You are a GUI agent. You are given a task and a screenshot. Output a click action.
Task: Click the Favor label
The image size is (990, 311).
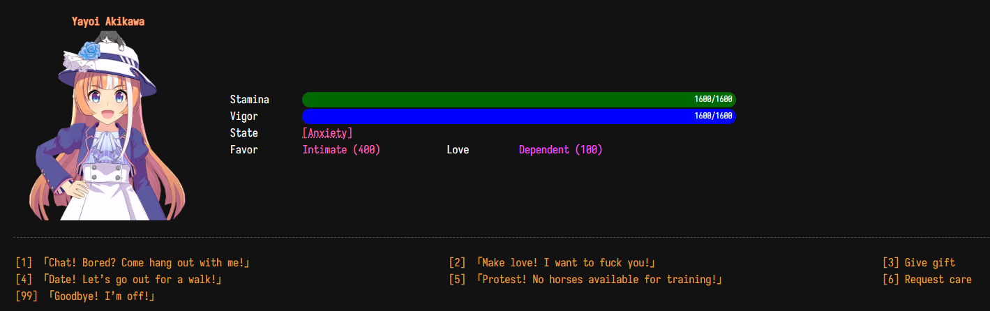coord(244,150)
